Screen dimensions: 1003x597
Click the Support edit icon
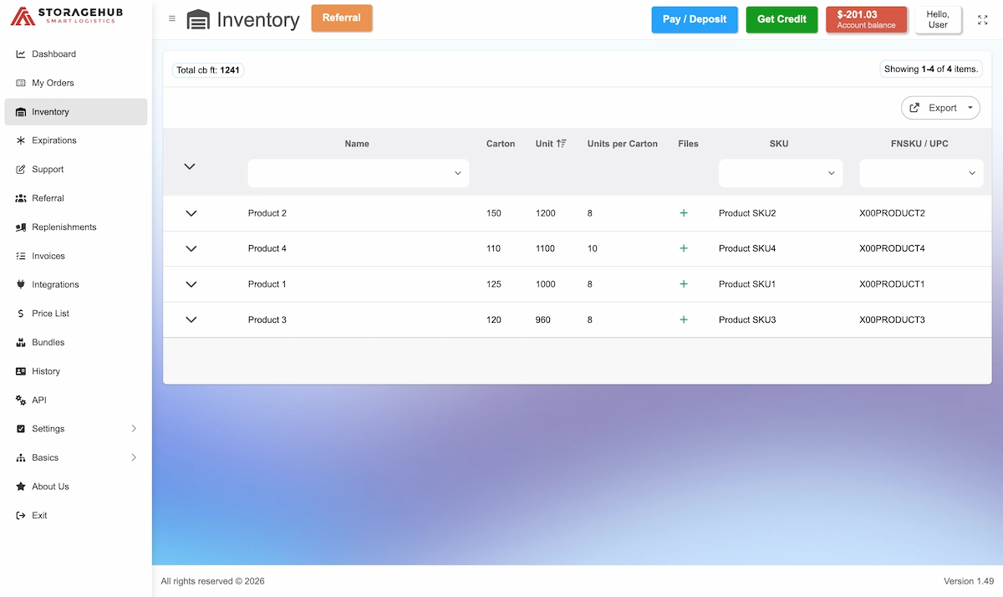(21, 170)
